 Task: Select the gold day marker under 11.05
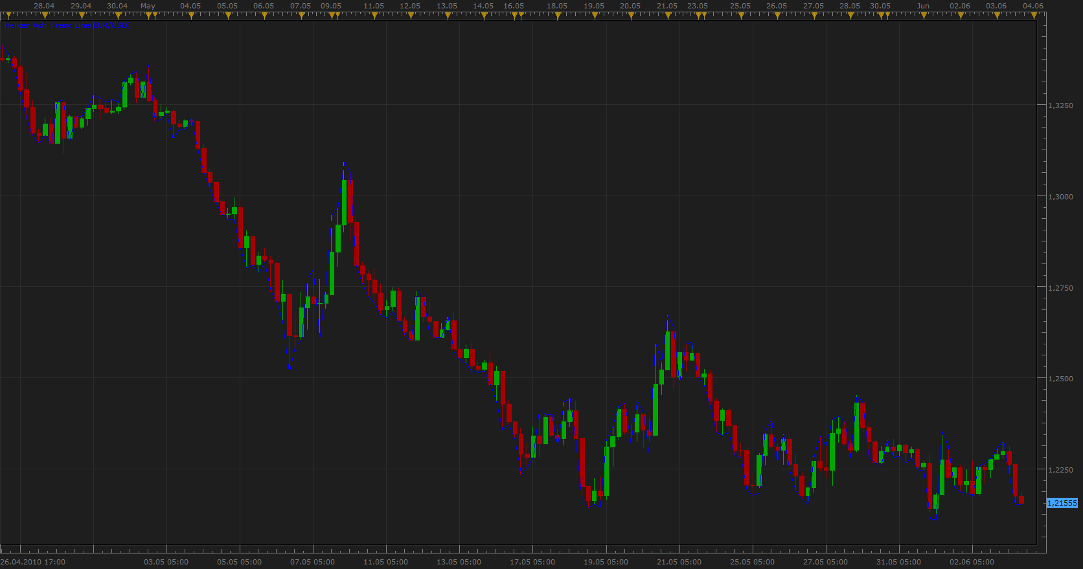point(374,16)
